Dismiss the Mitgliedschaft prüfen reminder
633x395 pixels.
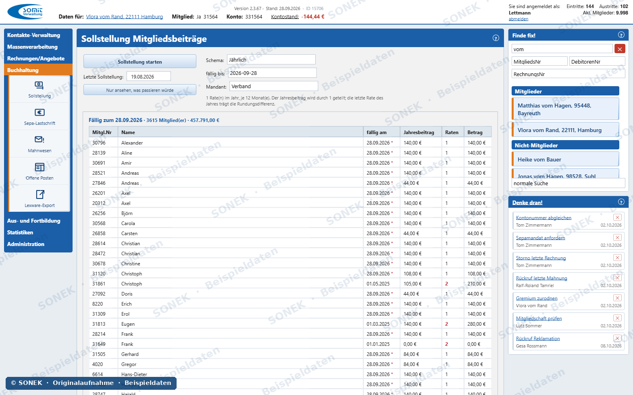(617, 318)
